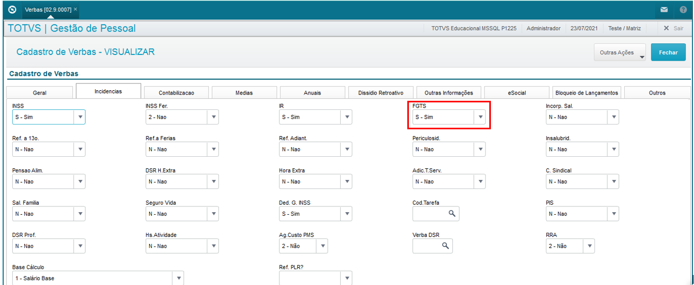The width and height of the screenshot is (694, 285).
Task: Click the Fechar button
Action: [668, 52]
